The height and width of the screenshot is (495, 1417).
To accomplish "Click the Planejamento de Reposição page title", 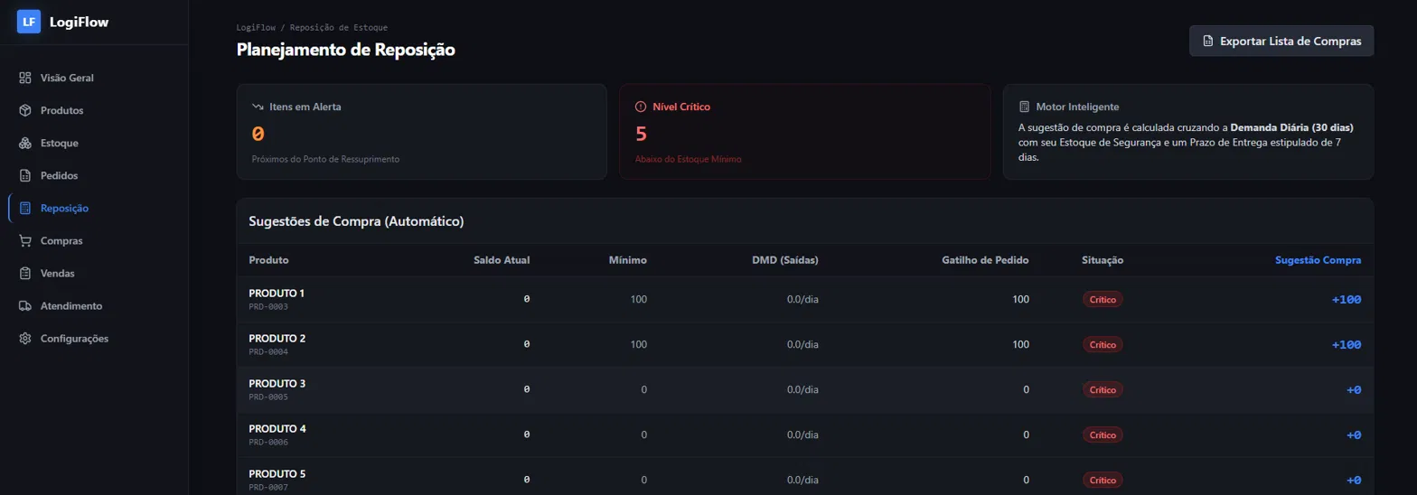I will (345, 50).
